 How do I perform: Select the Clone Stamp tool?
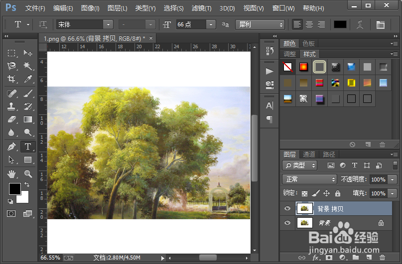11,106
